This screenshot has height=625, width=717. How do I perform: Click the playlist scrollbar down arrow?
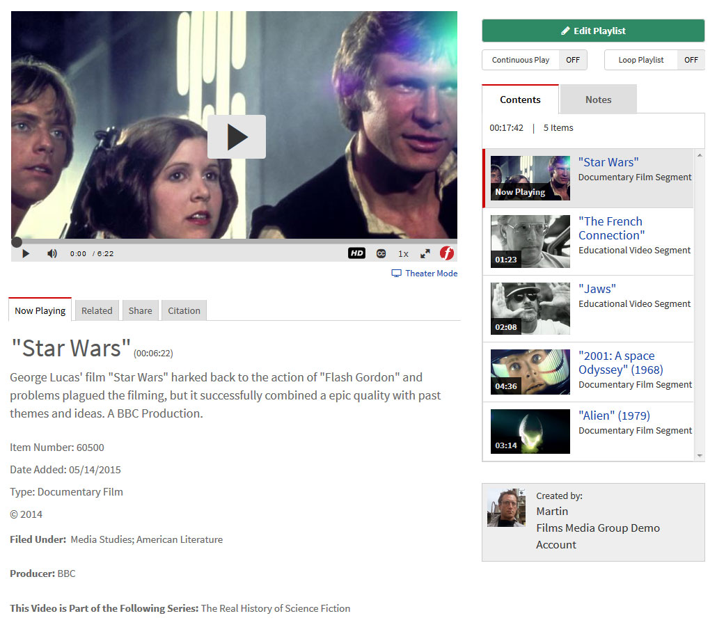pos(700,456)
